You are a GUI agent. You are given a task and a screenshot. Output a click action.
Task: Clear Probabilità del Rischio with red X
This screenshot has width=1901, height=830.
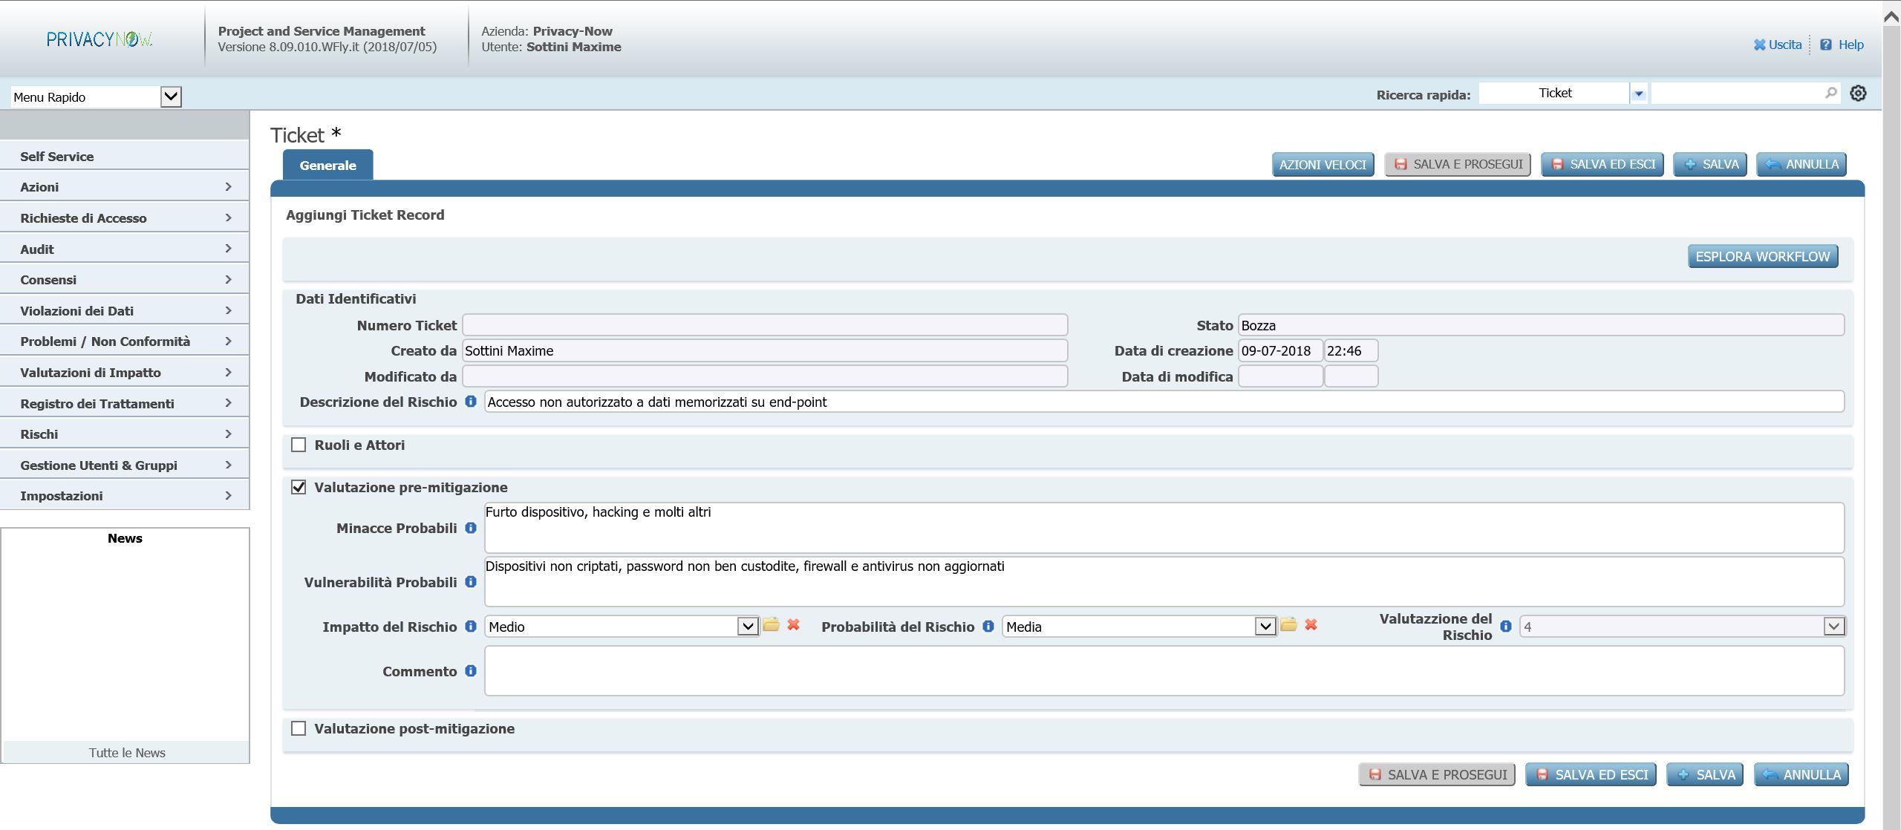coord(1311,625)
